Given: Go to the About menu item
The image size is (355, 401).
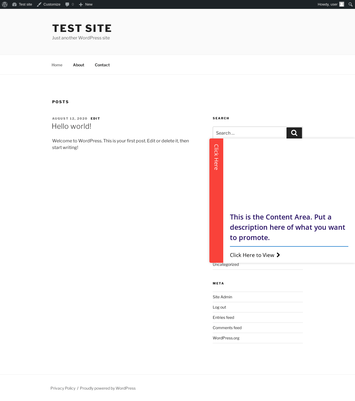Looking at the screenshot, I should 78,65.
